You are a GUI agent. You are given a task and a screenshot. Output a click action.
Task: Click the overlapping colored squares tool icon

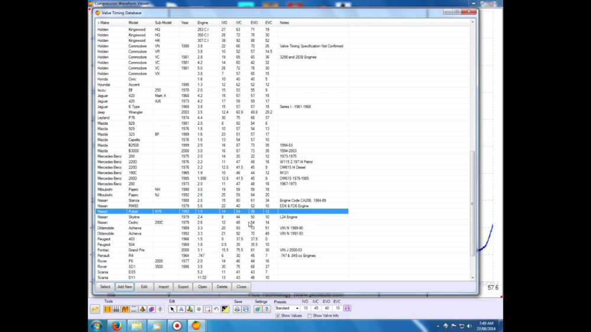click(x=151, y=309)
